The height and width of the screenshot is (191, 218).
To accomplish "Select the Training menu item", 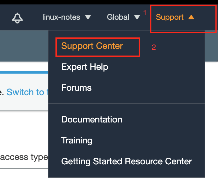I will (x=76, y=141).
